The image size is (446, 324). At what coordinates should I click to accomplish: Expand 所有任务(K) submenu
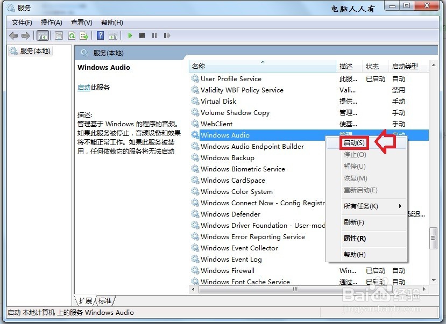[367, 206]
